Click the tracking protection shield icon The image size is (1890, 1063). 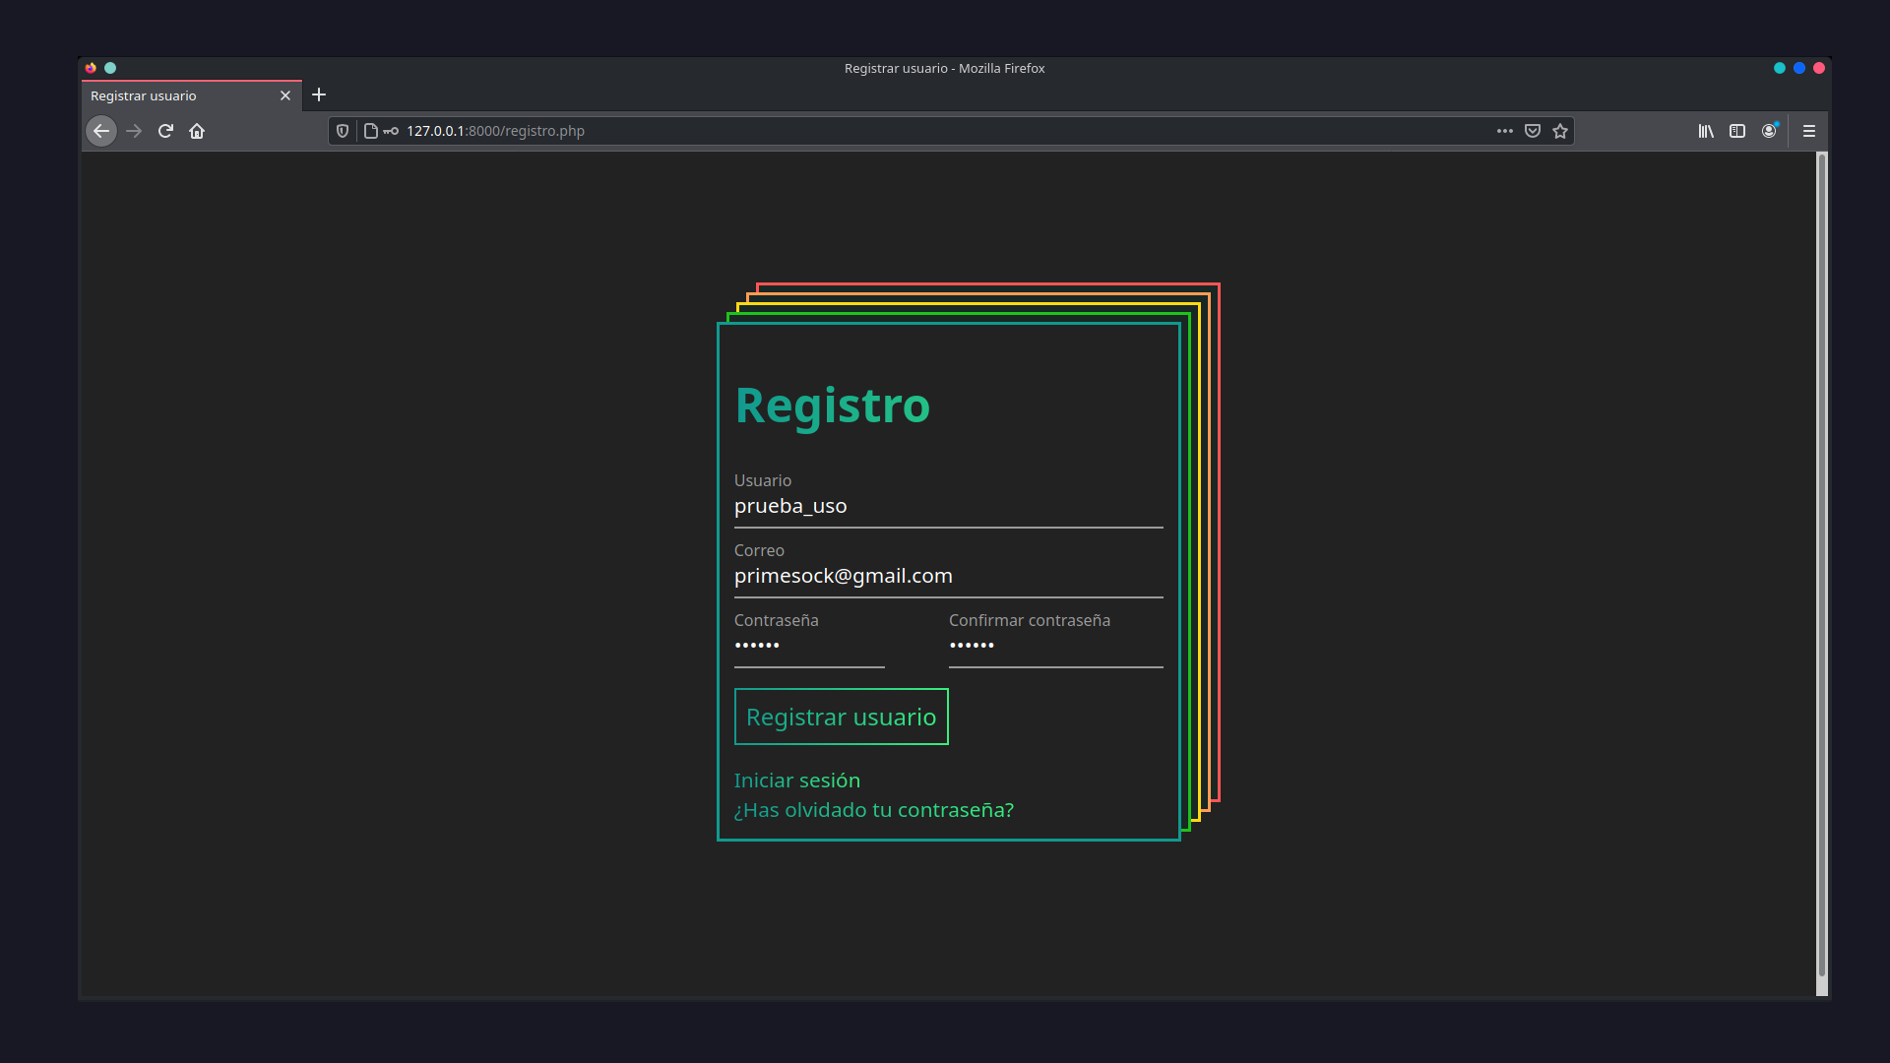pos(342,130)
